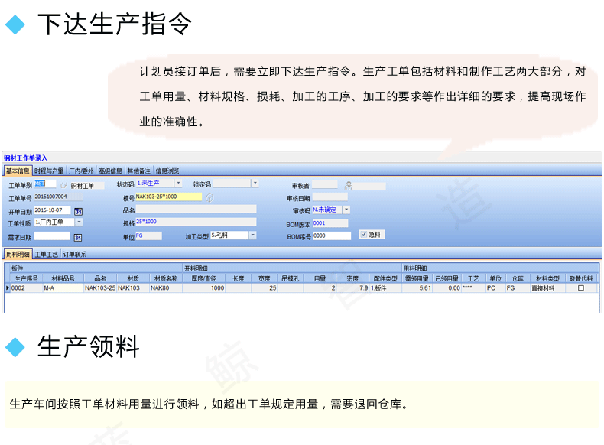Click the 规格 field 25*1000
Image resolution: width=604 pixels, height=445 pixels.
pyautogui.click(x=196, y=222)
